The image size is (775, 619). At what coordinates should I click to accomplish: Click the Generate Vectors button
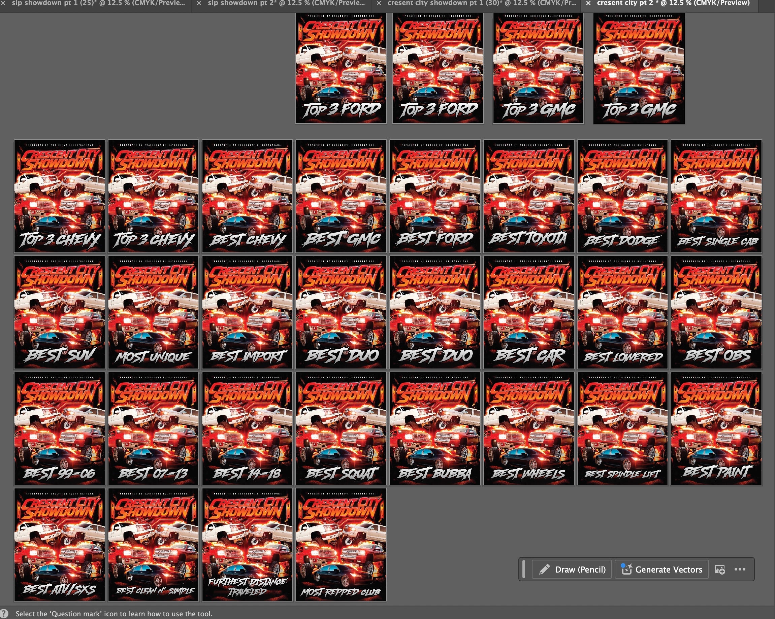661,570
